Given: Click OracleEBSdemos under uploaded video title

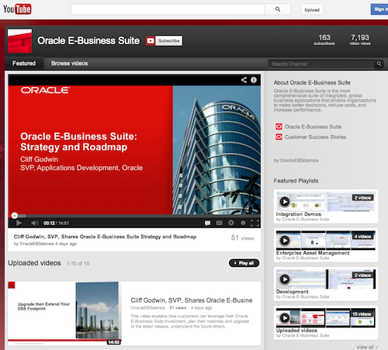Looking at the screenshot, I should point(147,308).
